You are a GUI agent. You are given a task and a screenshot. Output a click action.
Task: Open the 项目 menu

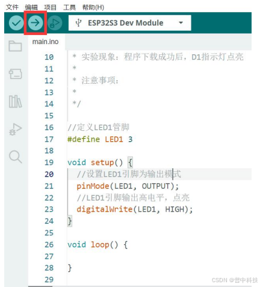tap(50, 7)
